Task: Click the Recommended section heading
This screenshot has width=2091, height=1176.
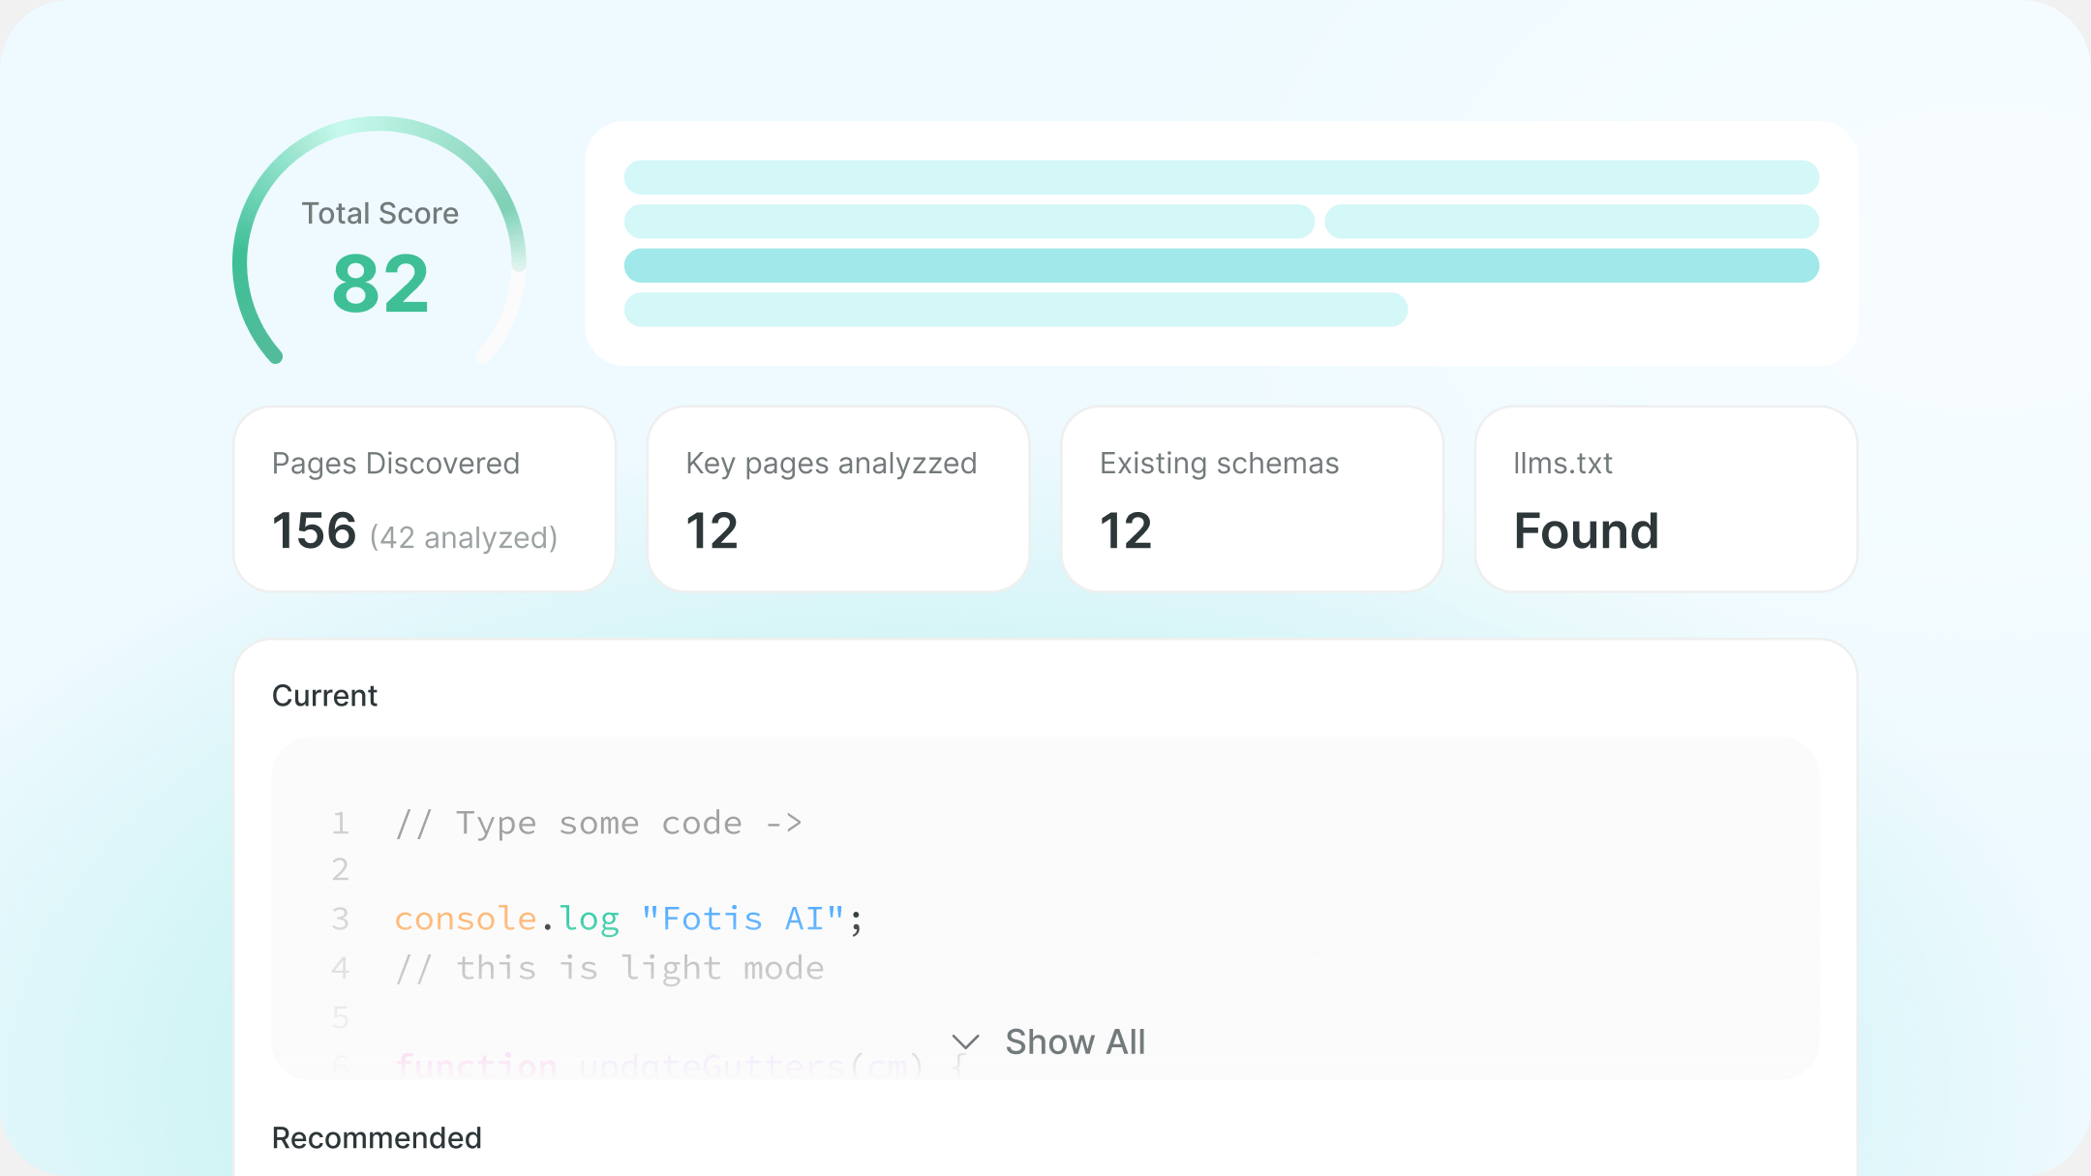Action: (377, 1138)
